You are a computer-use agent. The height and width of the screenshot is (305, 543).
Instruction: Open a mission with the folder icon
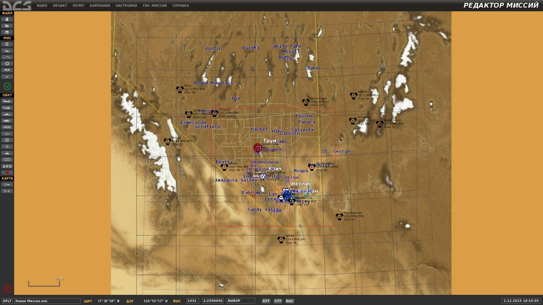[x=7, y=26]
